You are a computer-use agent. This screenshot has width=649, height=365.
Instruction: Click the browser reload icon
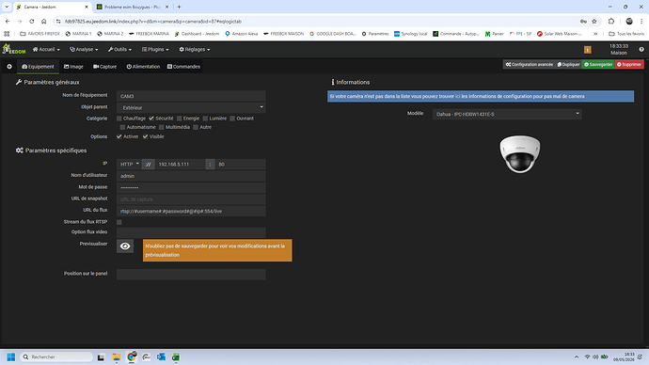pos(31,21)
